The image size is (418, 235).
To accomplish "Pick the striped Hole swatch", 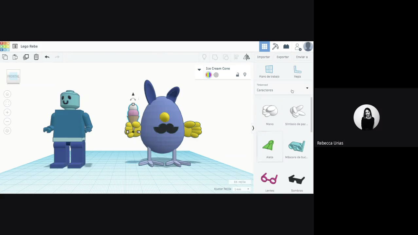I will pyautogui.click(x=216, y=75).
